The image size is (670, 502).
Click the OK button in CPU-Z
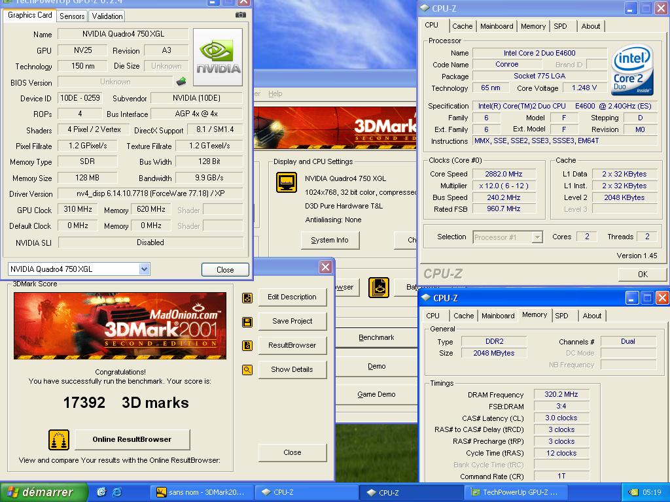click(643, 275)
